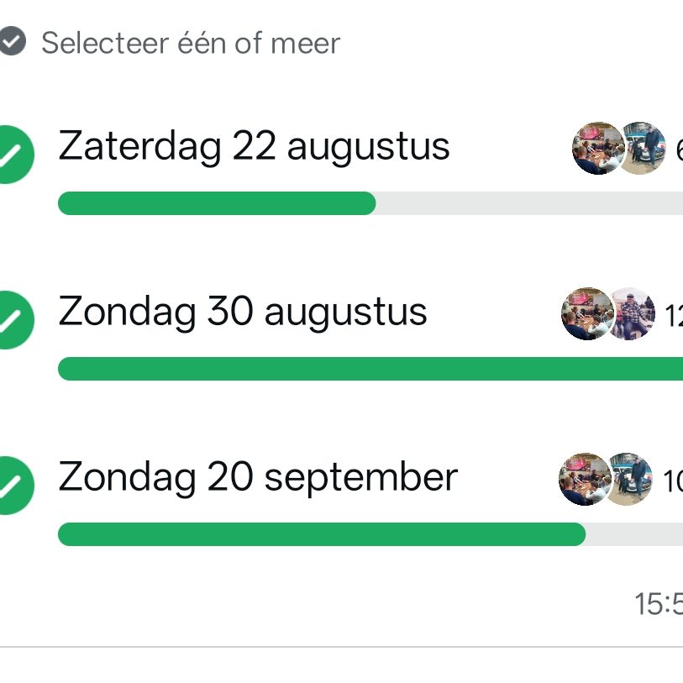Viewport: 683px width, 683px height.
Task: Show vote count for Zondag 30 augustus
Action: coord(673,316)
